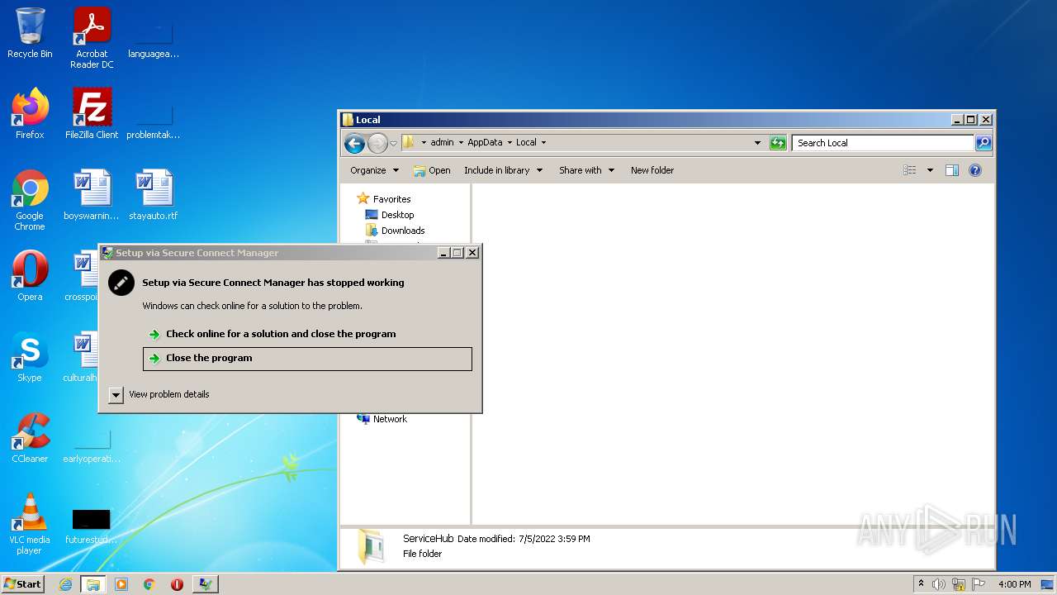Select Desktop in navigation pane

(x=397, y=215)
